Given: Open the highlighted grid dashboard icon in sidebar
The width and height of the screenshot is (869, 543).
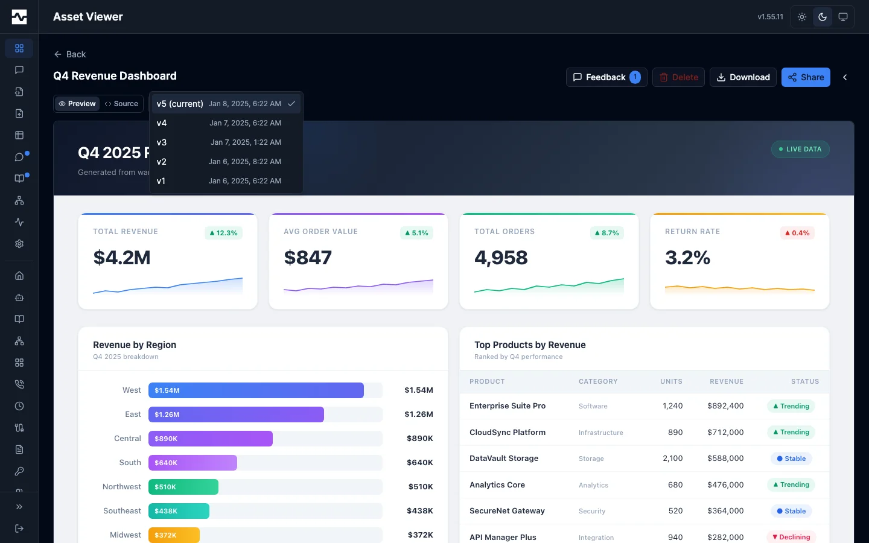Looking at the screenshot, I should point(19,48).
